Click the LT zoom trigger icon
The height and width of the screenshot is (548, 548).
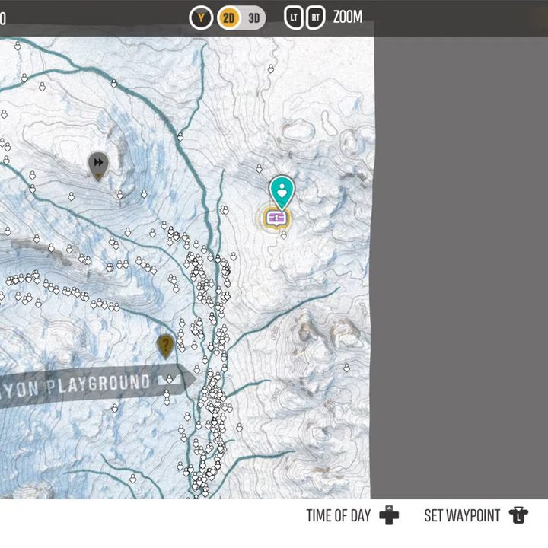tap(294, 18)
